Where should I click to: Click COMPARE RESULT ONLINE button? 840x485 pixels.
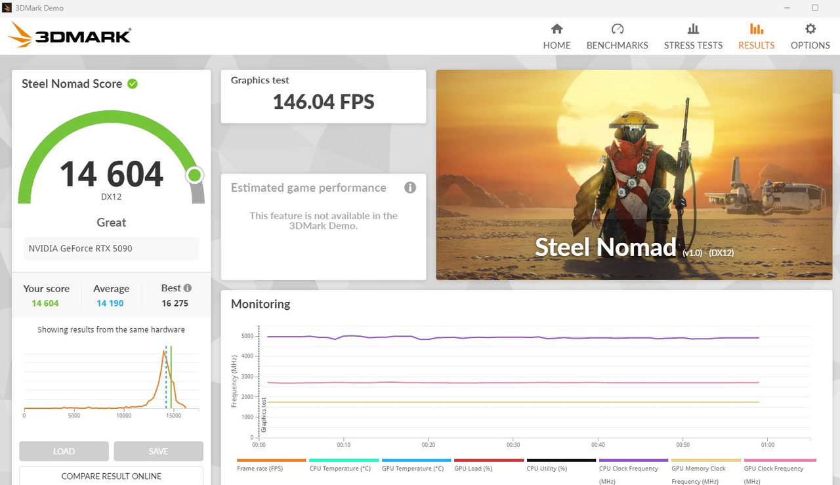(112, 476)
